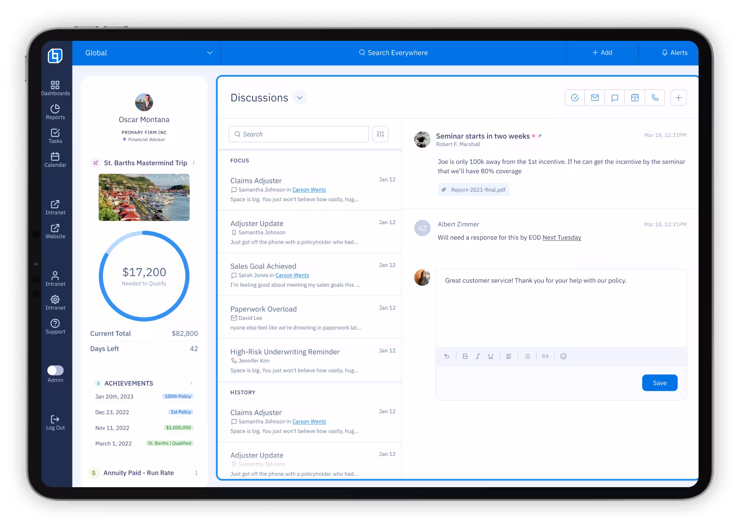
Task: Click the $17,200 circular progress ring
Action: click(144, 276)
